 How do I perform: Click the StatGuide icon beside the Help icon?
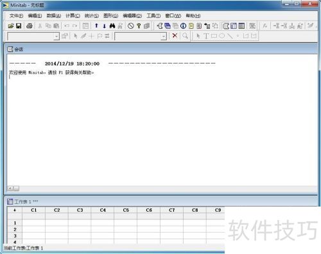[x=146, y=26]
